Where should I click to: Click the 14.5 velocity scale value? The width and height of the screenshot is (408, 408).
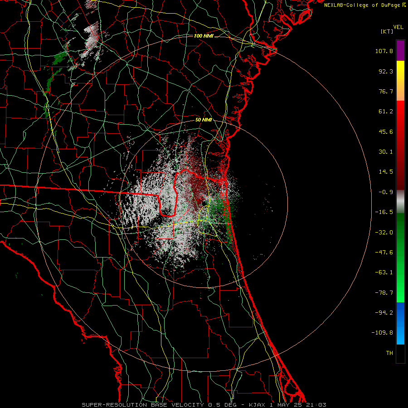click(x=386, y=172)
